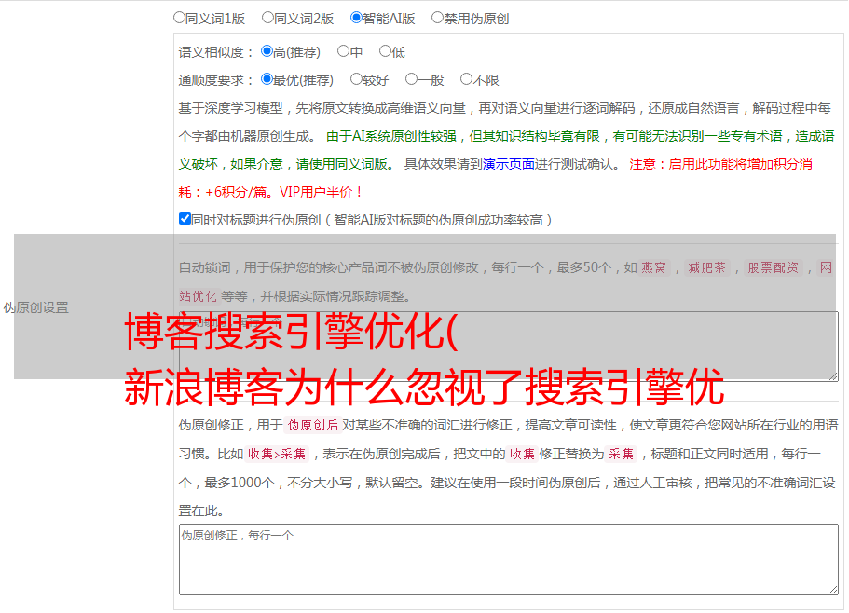
Task: Select the 同义词2版 radio option
Action: 267,18
